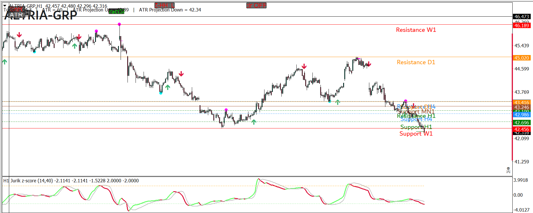Viewport: 533px width, 213px height.
Task: Select the Resistance W1 label
Action: point(416,30)
